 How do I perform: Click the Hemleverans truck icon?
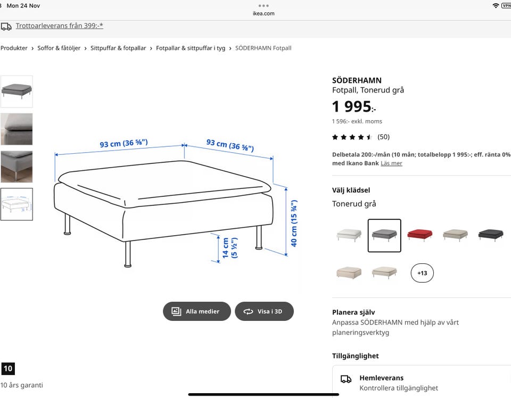tap(346, 379)
